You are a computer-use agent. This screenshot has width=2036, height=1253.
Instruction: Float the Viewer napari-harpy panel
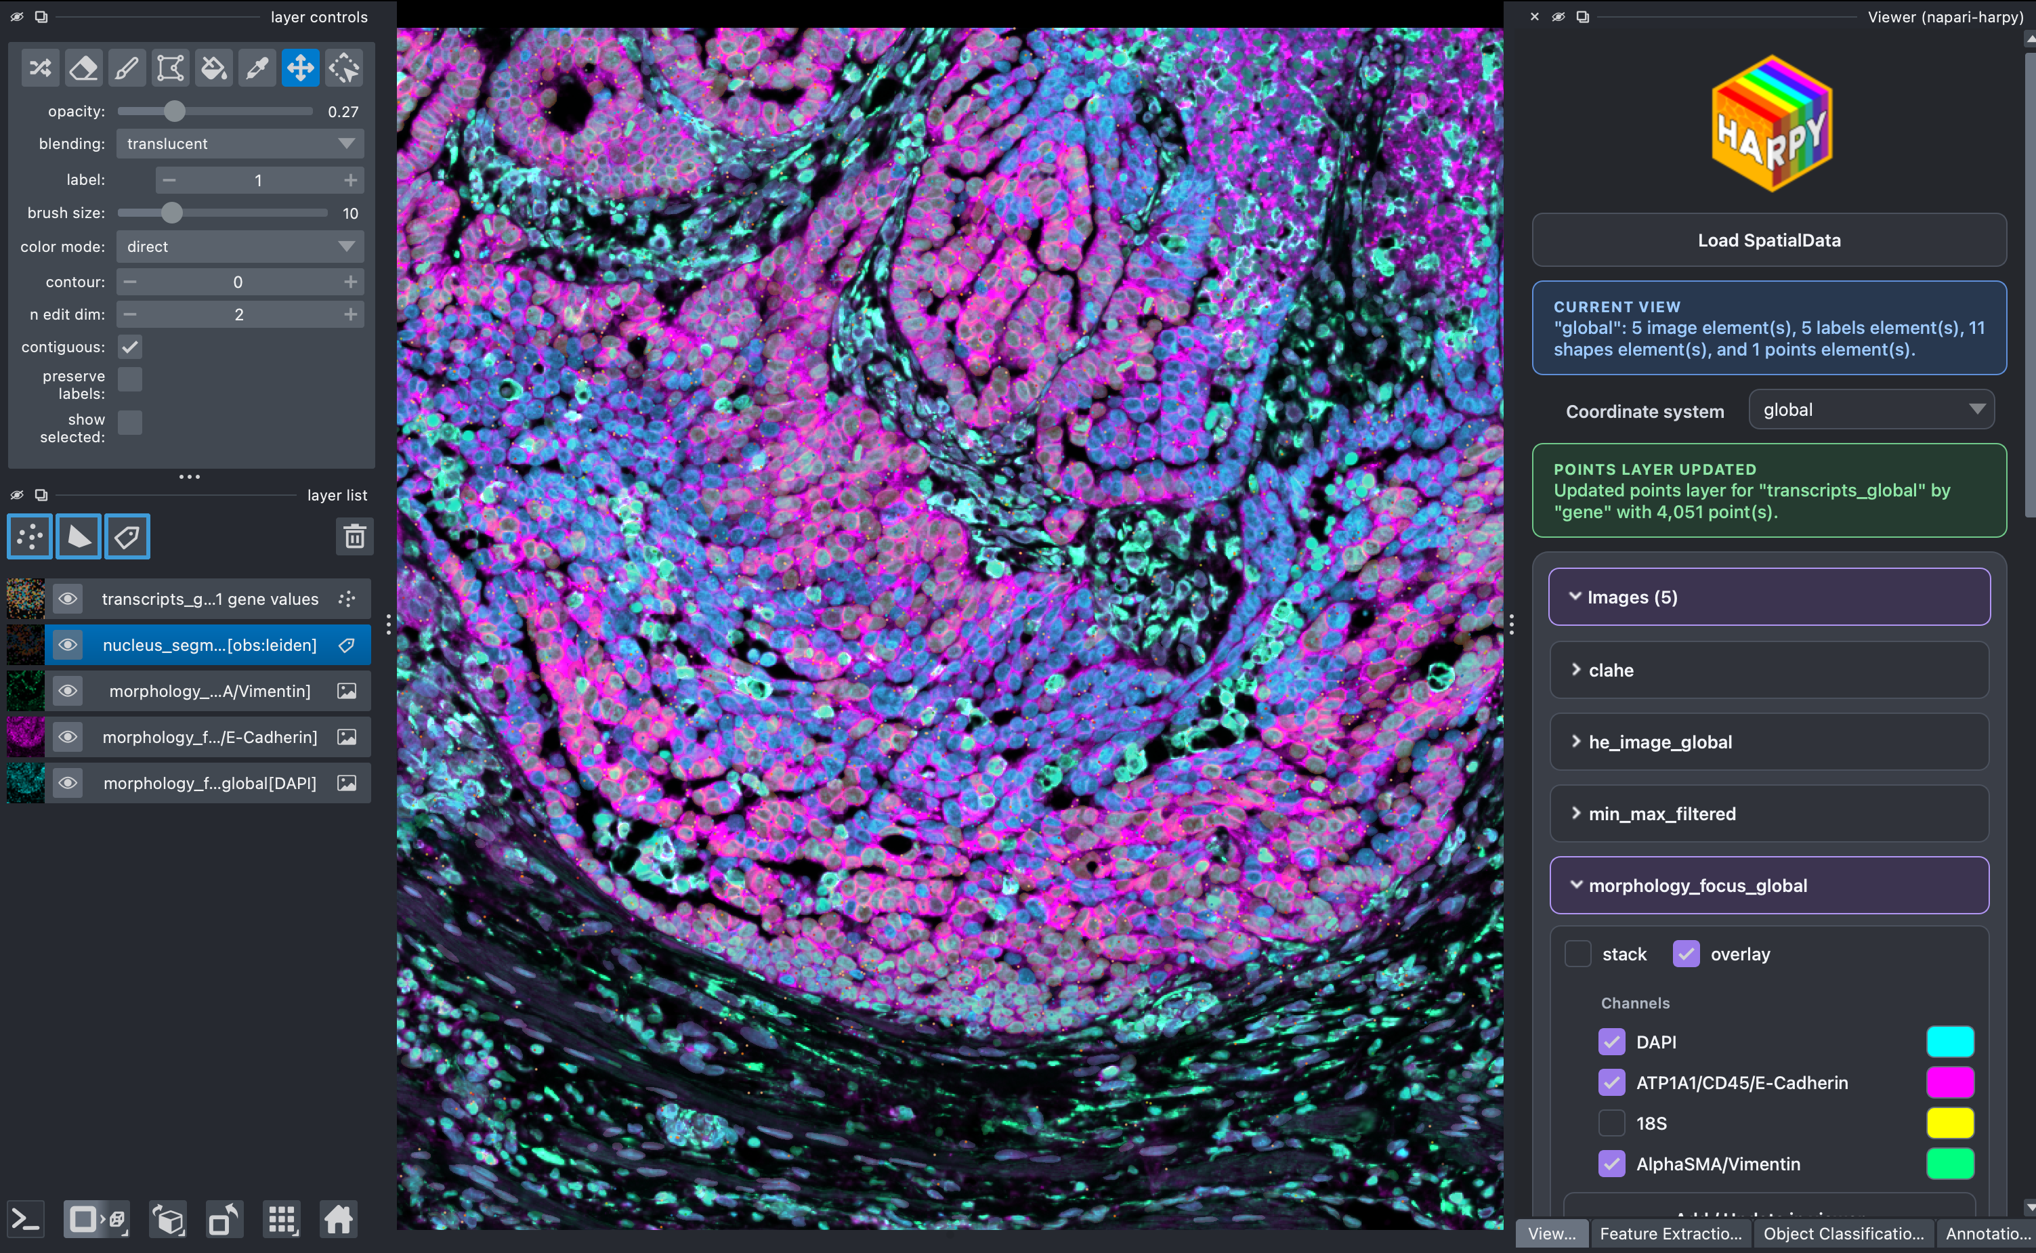click(x=1583, y=16)
